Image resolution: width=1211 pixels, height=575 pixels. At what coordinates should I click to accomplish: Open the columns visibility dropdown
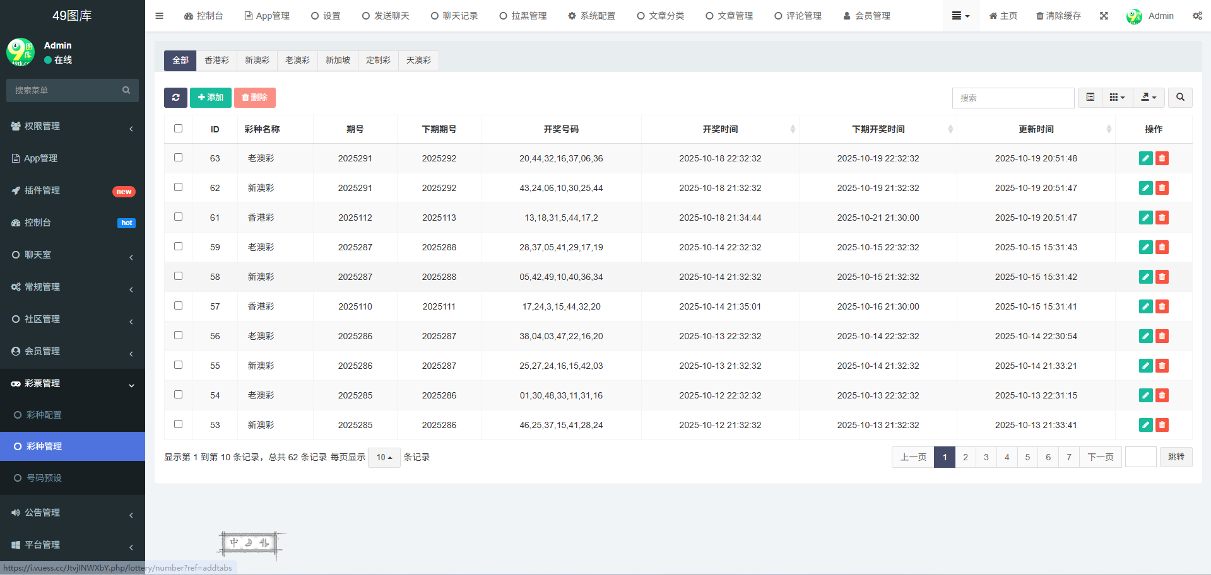(1117, 98)
